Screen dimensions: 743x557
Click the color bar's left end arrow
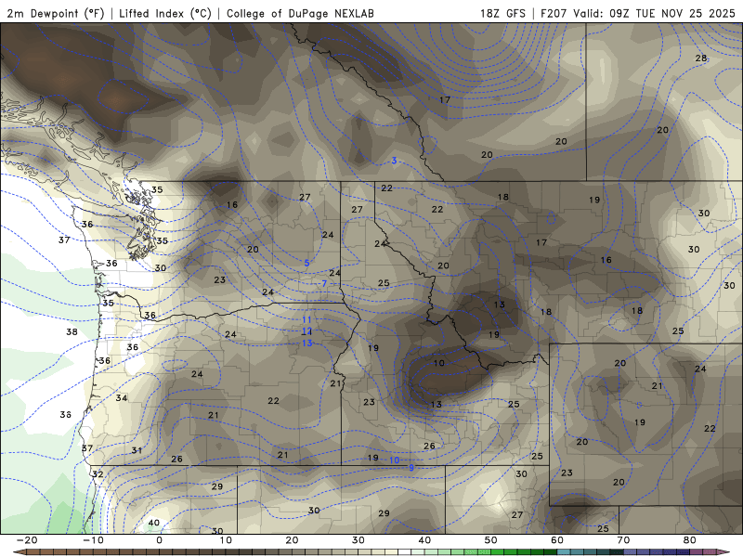[x=19, y=552]
